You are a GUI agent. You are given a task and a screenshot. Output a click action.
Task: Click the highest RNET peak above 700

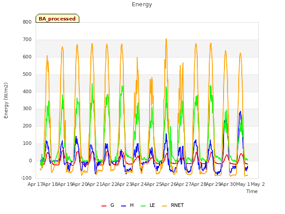point(166,39)
